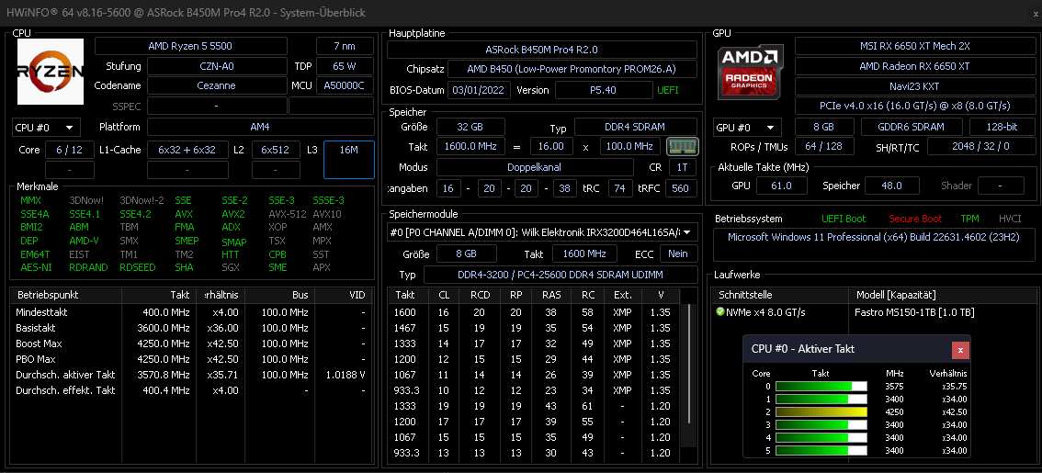Click the grey HVCI indicator label
Screen dimensions: 1042x473
[1010, 219]
